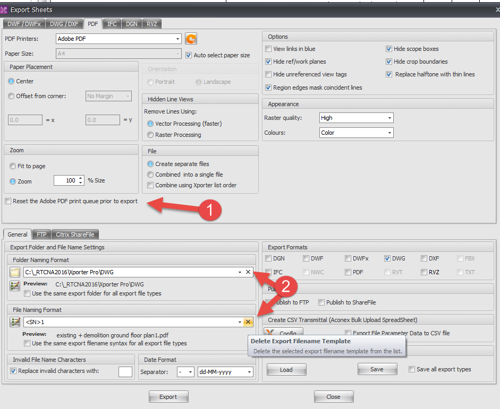The width and height of the screenshot is (500, 409).
Task: Click the invalid character replacement text box
Action: pyautogui.click(x=125, y=371)
